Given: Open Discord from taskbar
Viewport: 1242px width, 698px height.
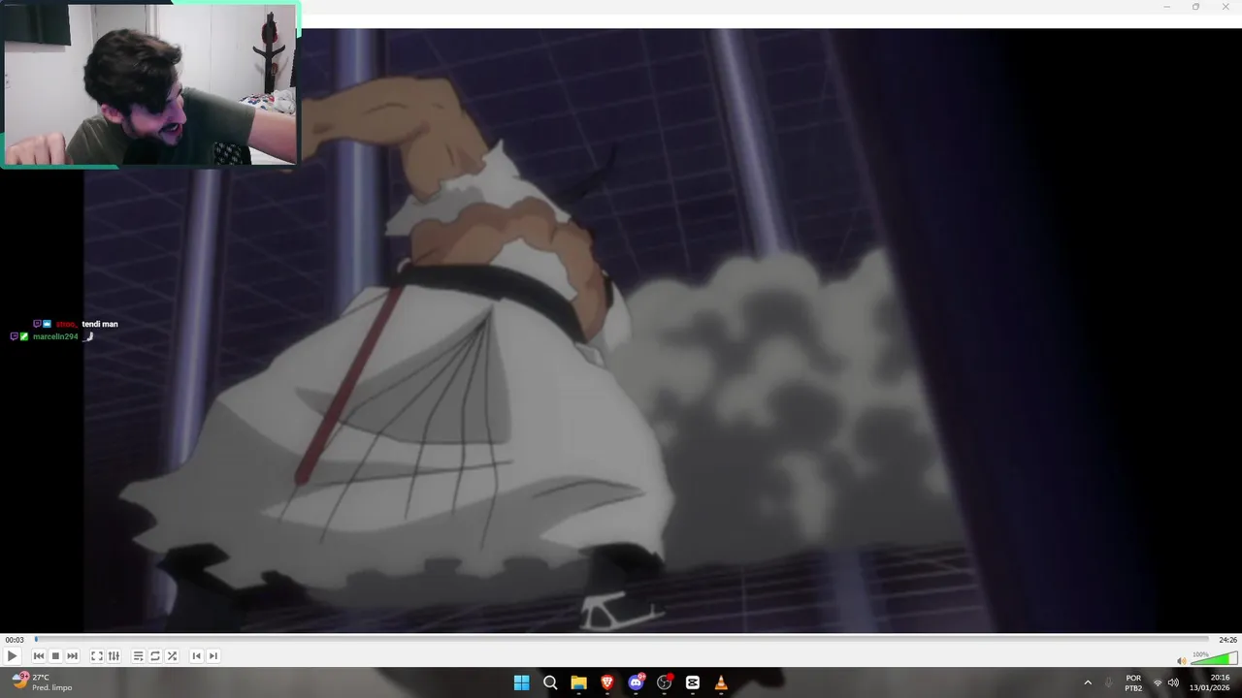Looking at the screenshot, I should pyautogui.click(x=637, y=682).
